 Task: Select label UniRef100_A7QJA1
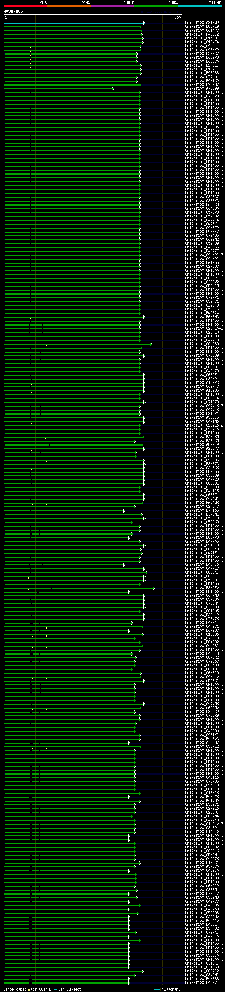point(202,77)
